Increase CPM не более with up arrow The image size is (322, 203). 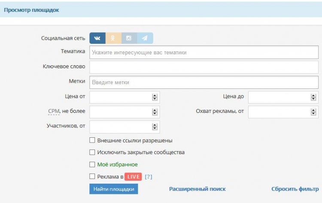click(155, 110)
